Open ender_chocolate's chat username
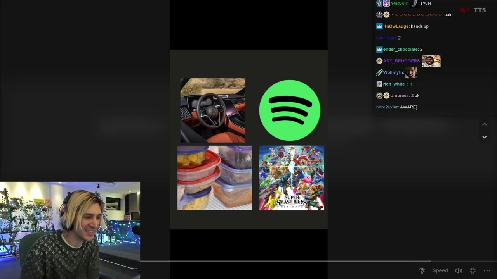The width and height of the screenshot is (497, 279). (x=401, y=50)
